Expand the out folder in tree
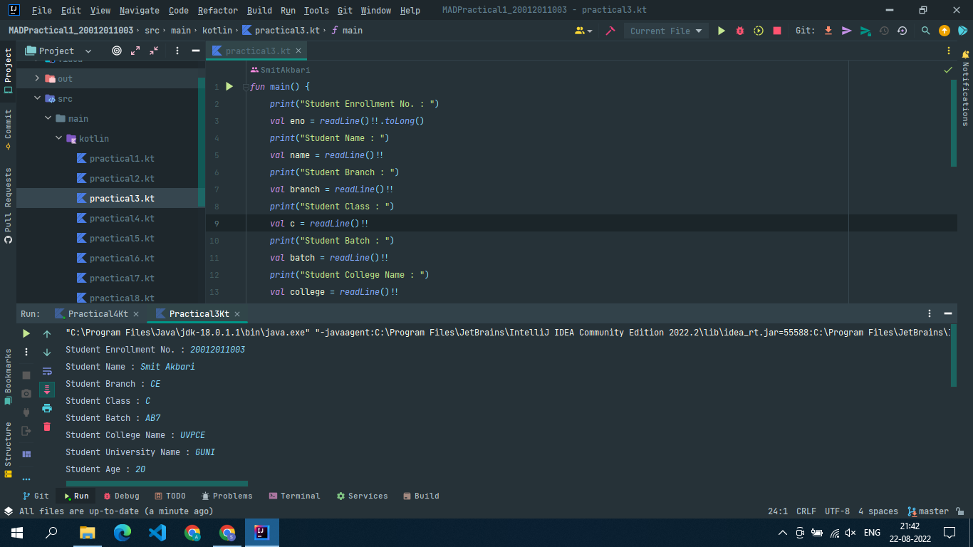Image resolution: width=973 pixels, height=547 pixels. pyautogui.click(x=37, y=78)
